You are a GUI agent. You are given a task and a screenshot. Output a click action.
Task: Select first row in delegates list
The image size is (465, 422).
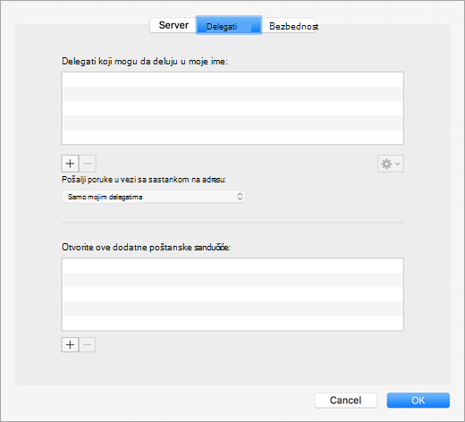tap(232, 80)
